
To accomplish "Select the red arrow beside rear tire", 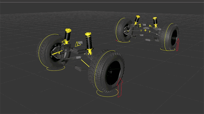I will [178, 45].
